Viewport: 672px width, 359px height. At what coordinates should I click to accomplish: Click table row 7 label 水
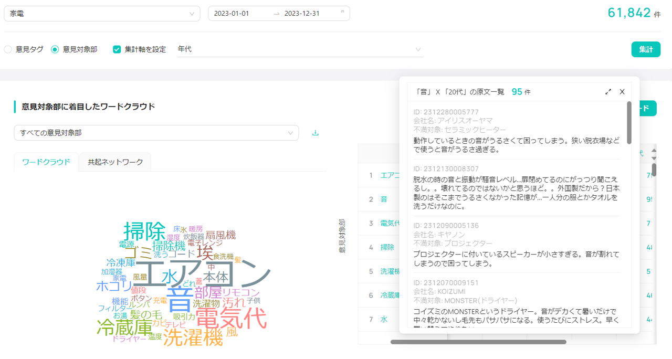384,319
